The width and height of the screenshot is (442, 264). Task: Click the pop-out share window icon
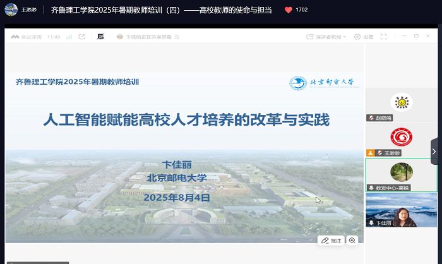coord(82,37)
